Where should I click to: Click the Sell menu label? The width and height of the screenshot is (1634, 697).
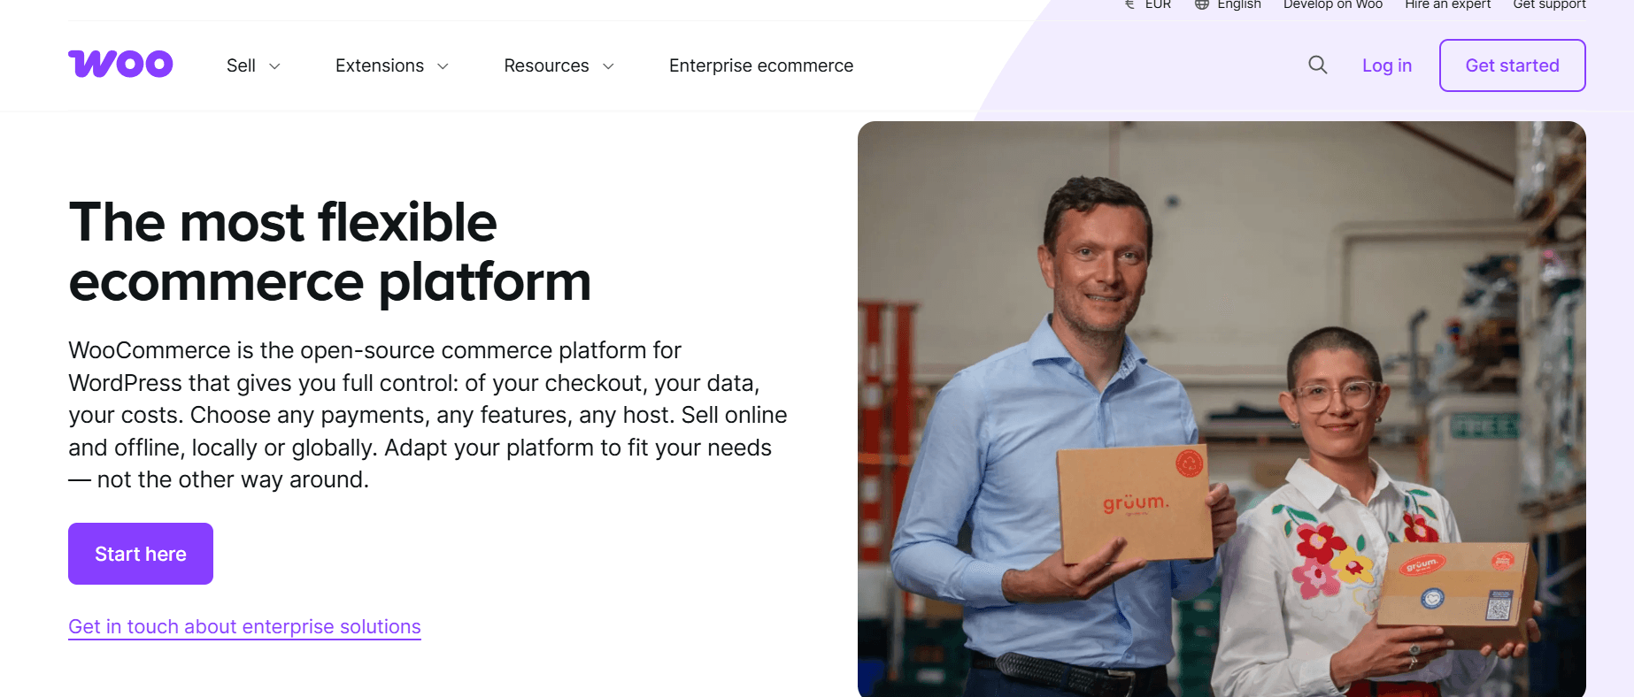pyautogui.click(x=241, y=65)
